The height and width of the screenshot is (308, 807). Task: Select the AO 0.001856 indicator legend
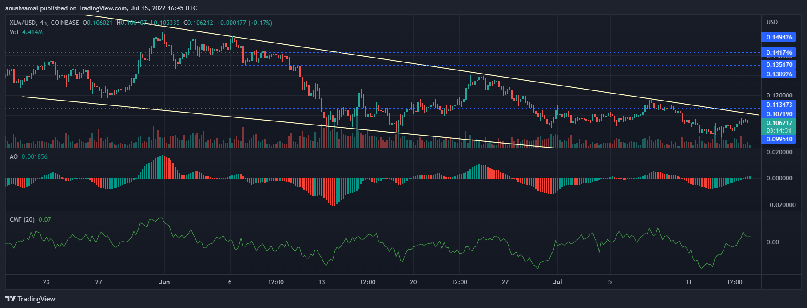28,156
